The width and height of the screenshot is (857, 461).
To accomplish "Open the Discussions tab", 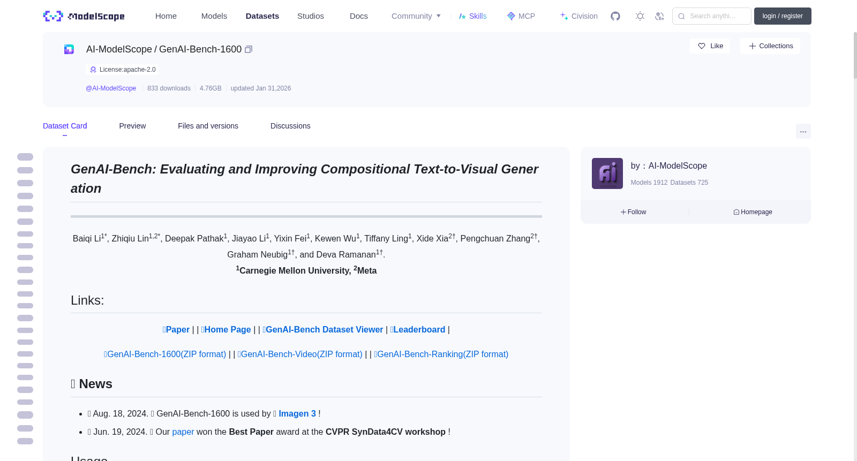I will click(x=290, y=126).
